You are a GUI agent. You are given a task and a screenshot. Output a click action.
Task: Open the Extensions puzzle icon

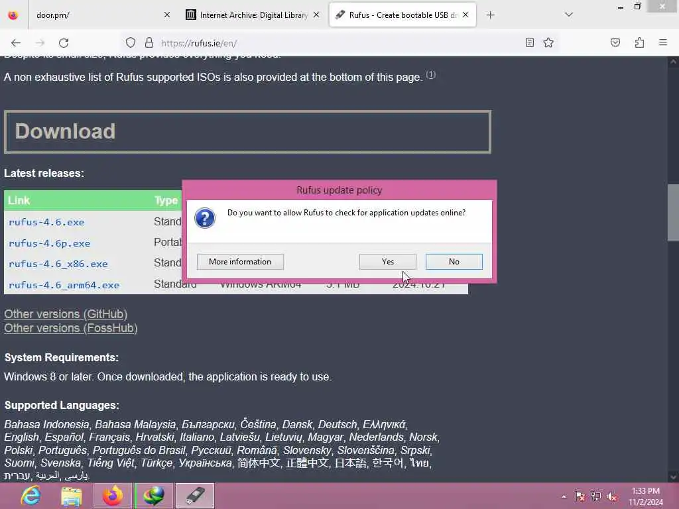pos(639,43)
